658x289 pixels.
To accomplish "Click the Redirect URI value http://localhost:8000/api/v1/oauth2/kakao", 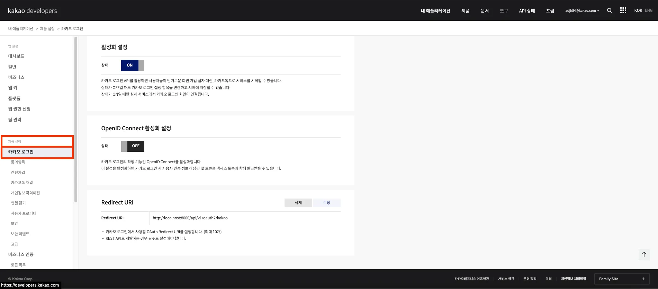I will [x=190, y=218].
